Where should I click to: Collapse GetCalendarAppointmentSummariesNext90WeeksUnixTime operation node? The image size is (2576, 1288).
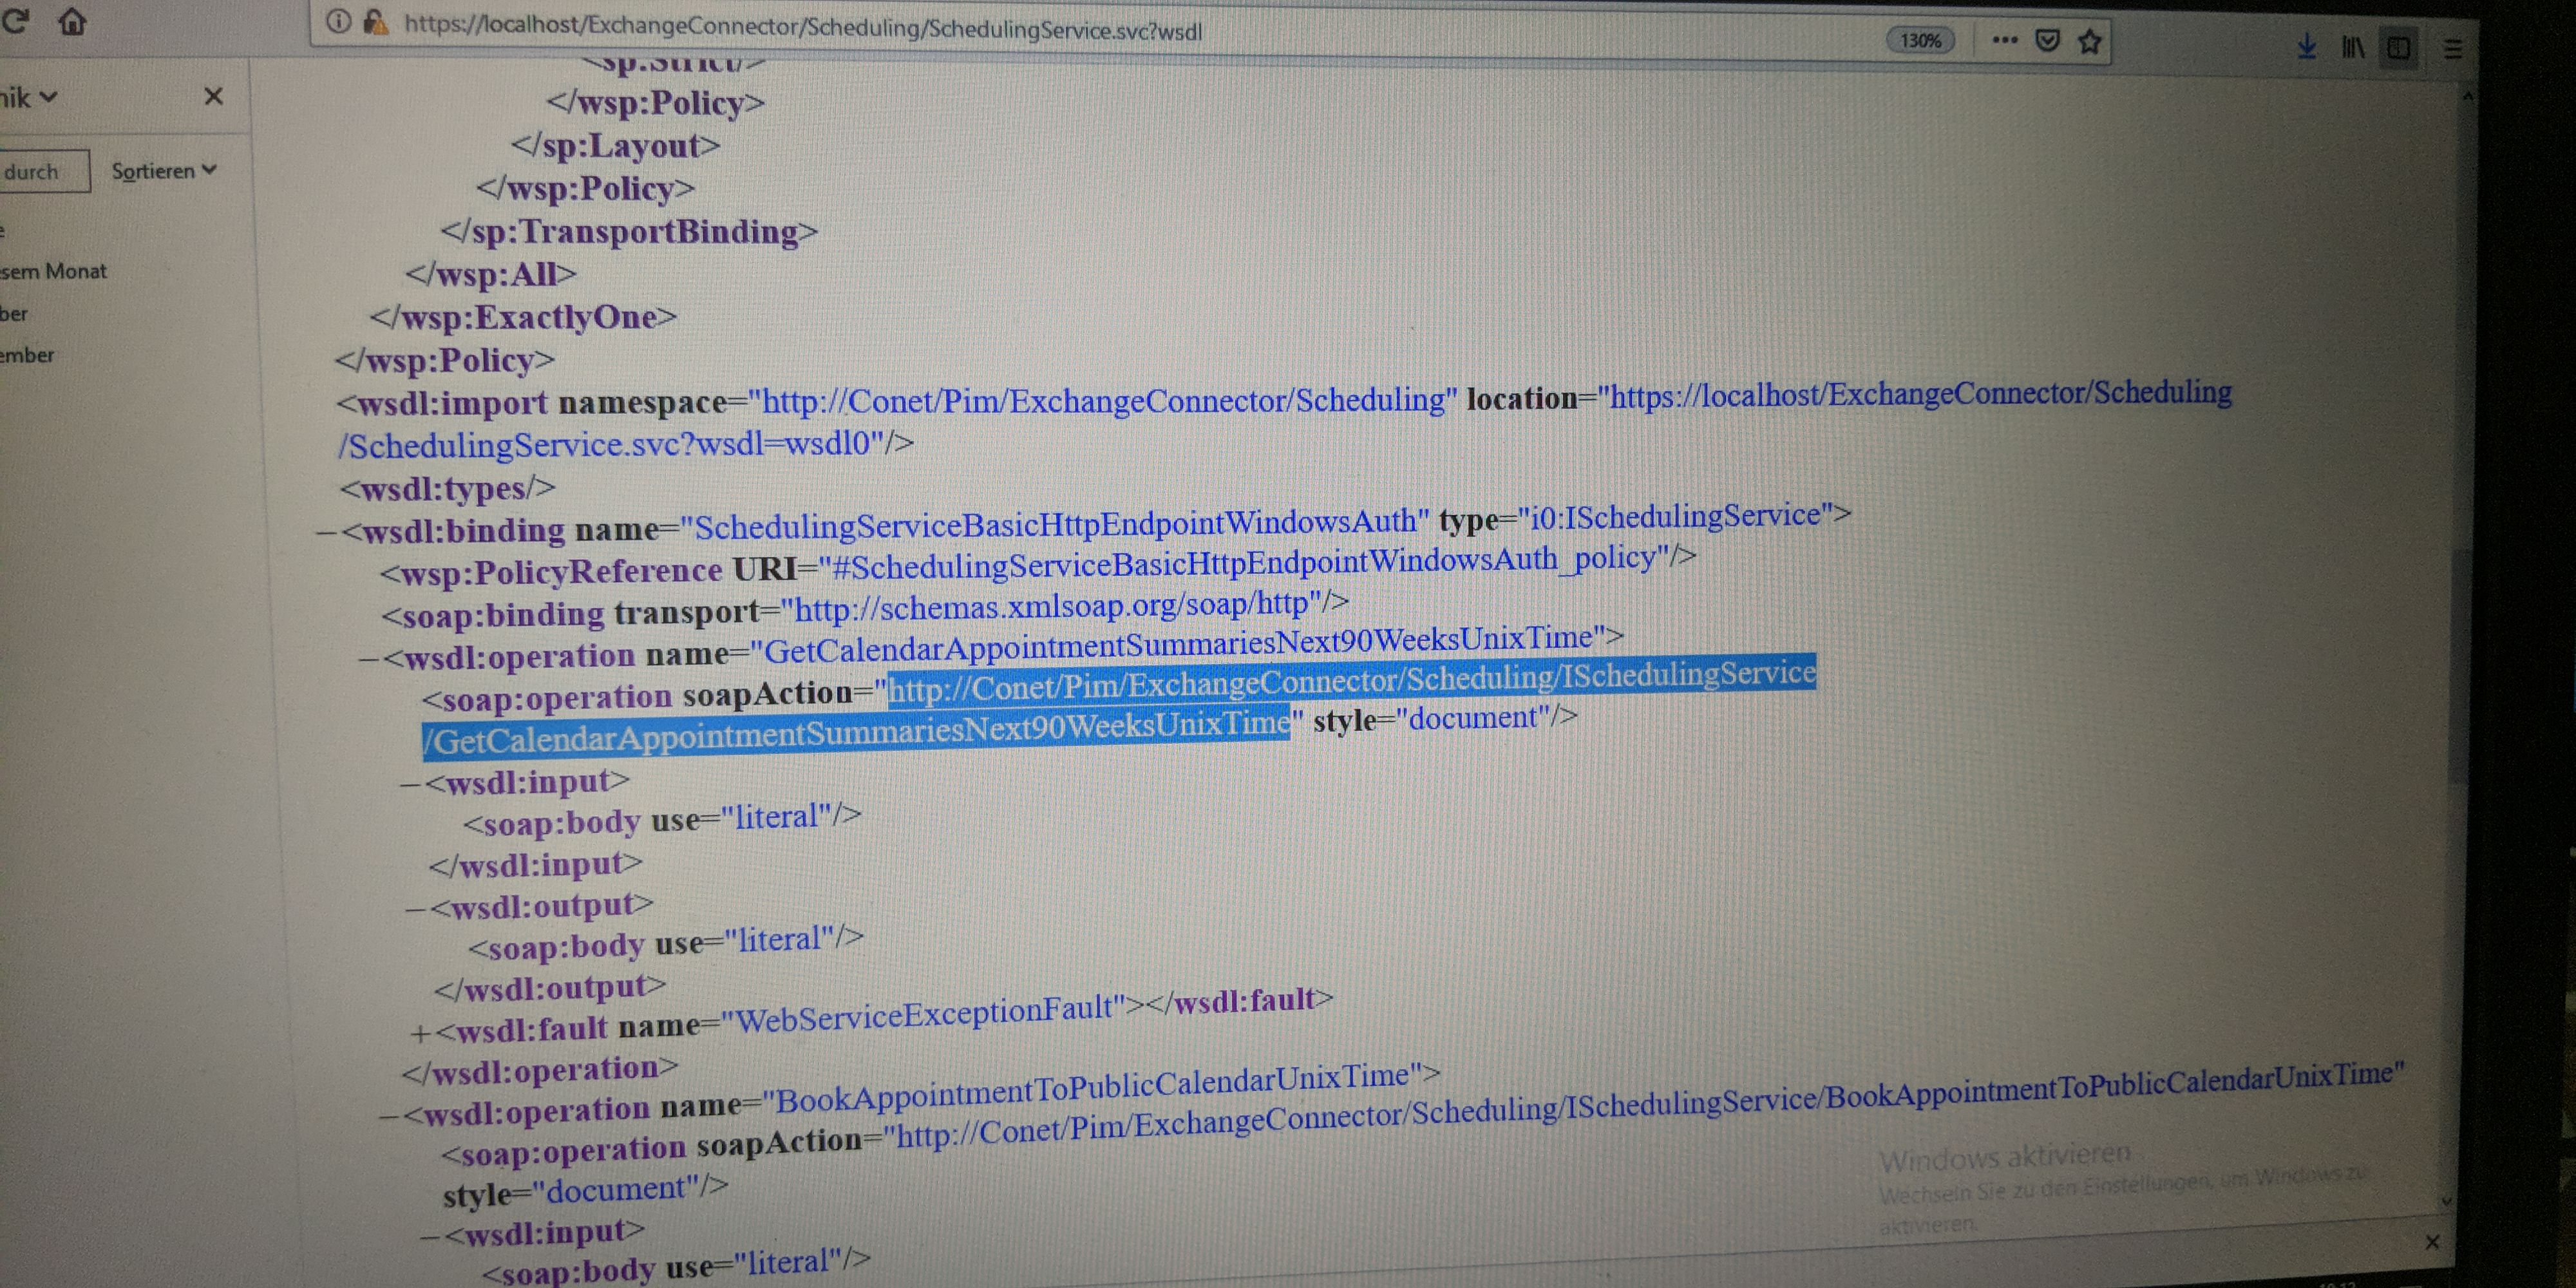[368, 660]
